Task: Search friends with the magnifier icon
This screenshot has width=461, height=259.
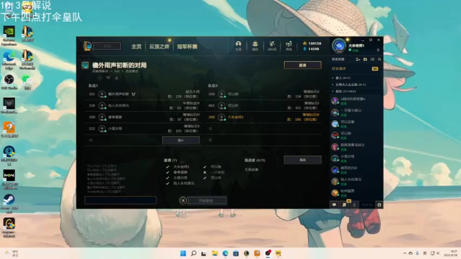Action: click(379, 59)
